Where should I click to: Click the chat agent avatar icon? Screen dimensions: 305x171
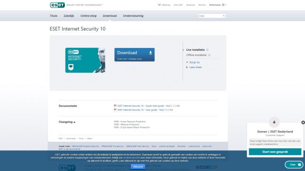(274, 122)
